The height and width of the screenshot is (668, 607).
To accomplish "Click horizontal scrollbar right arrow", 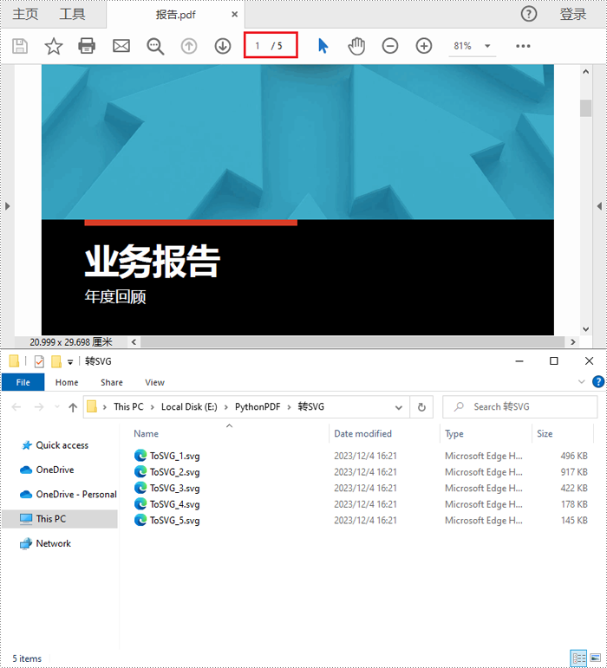I will 572,341.
